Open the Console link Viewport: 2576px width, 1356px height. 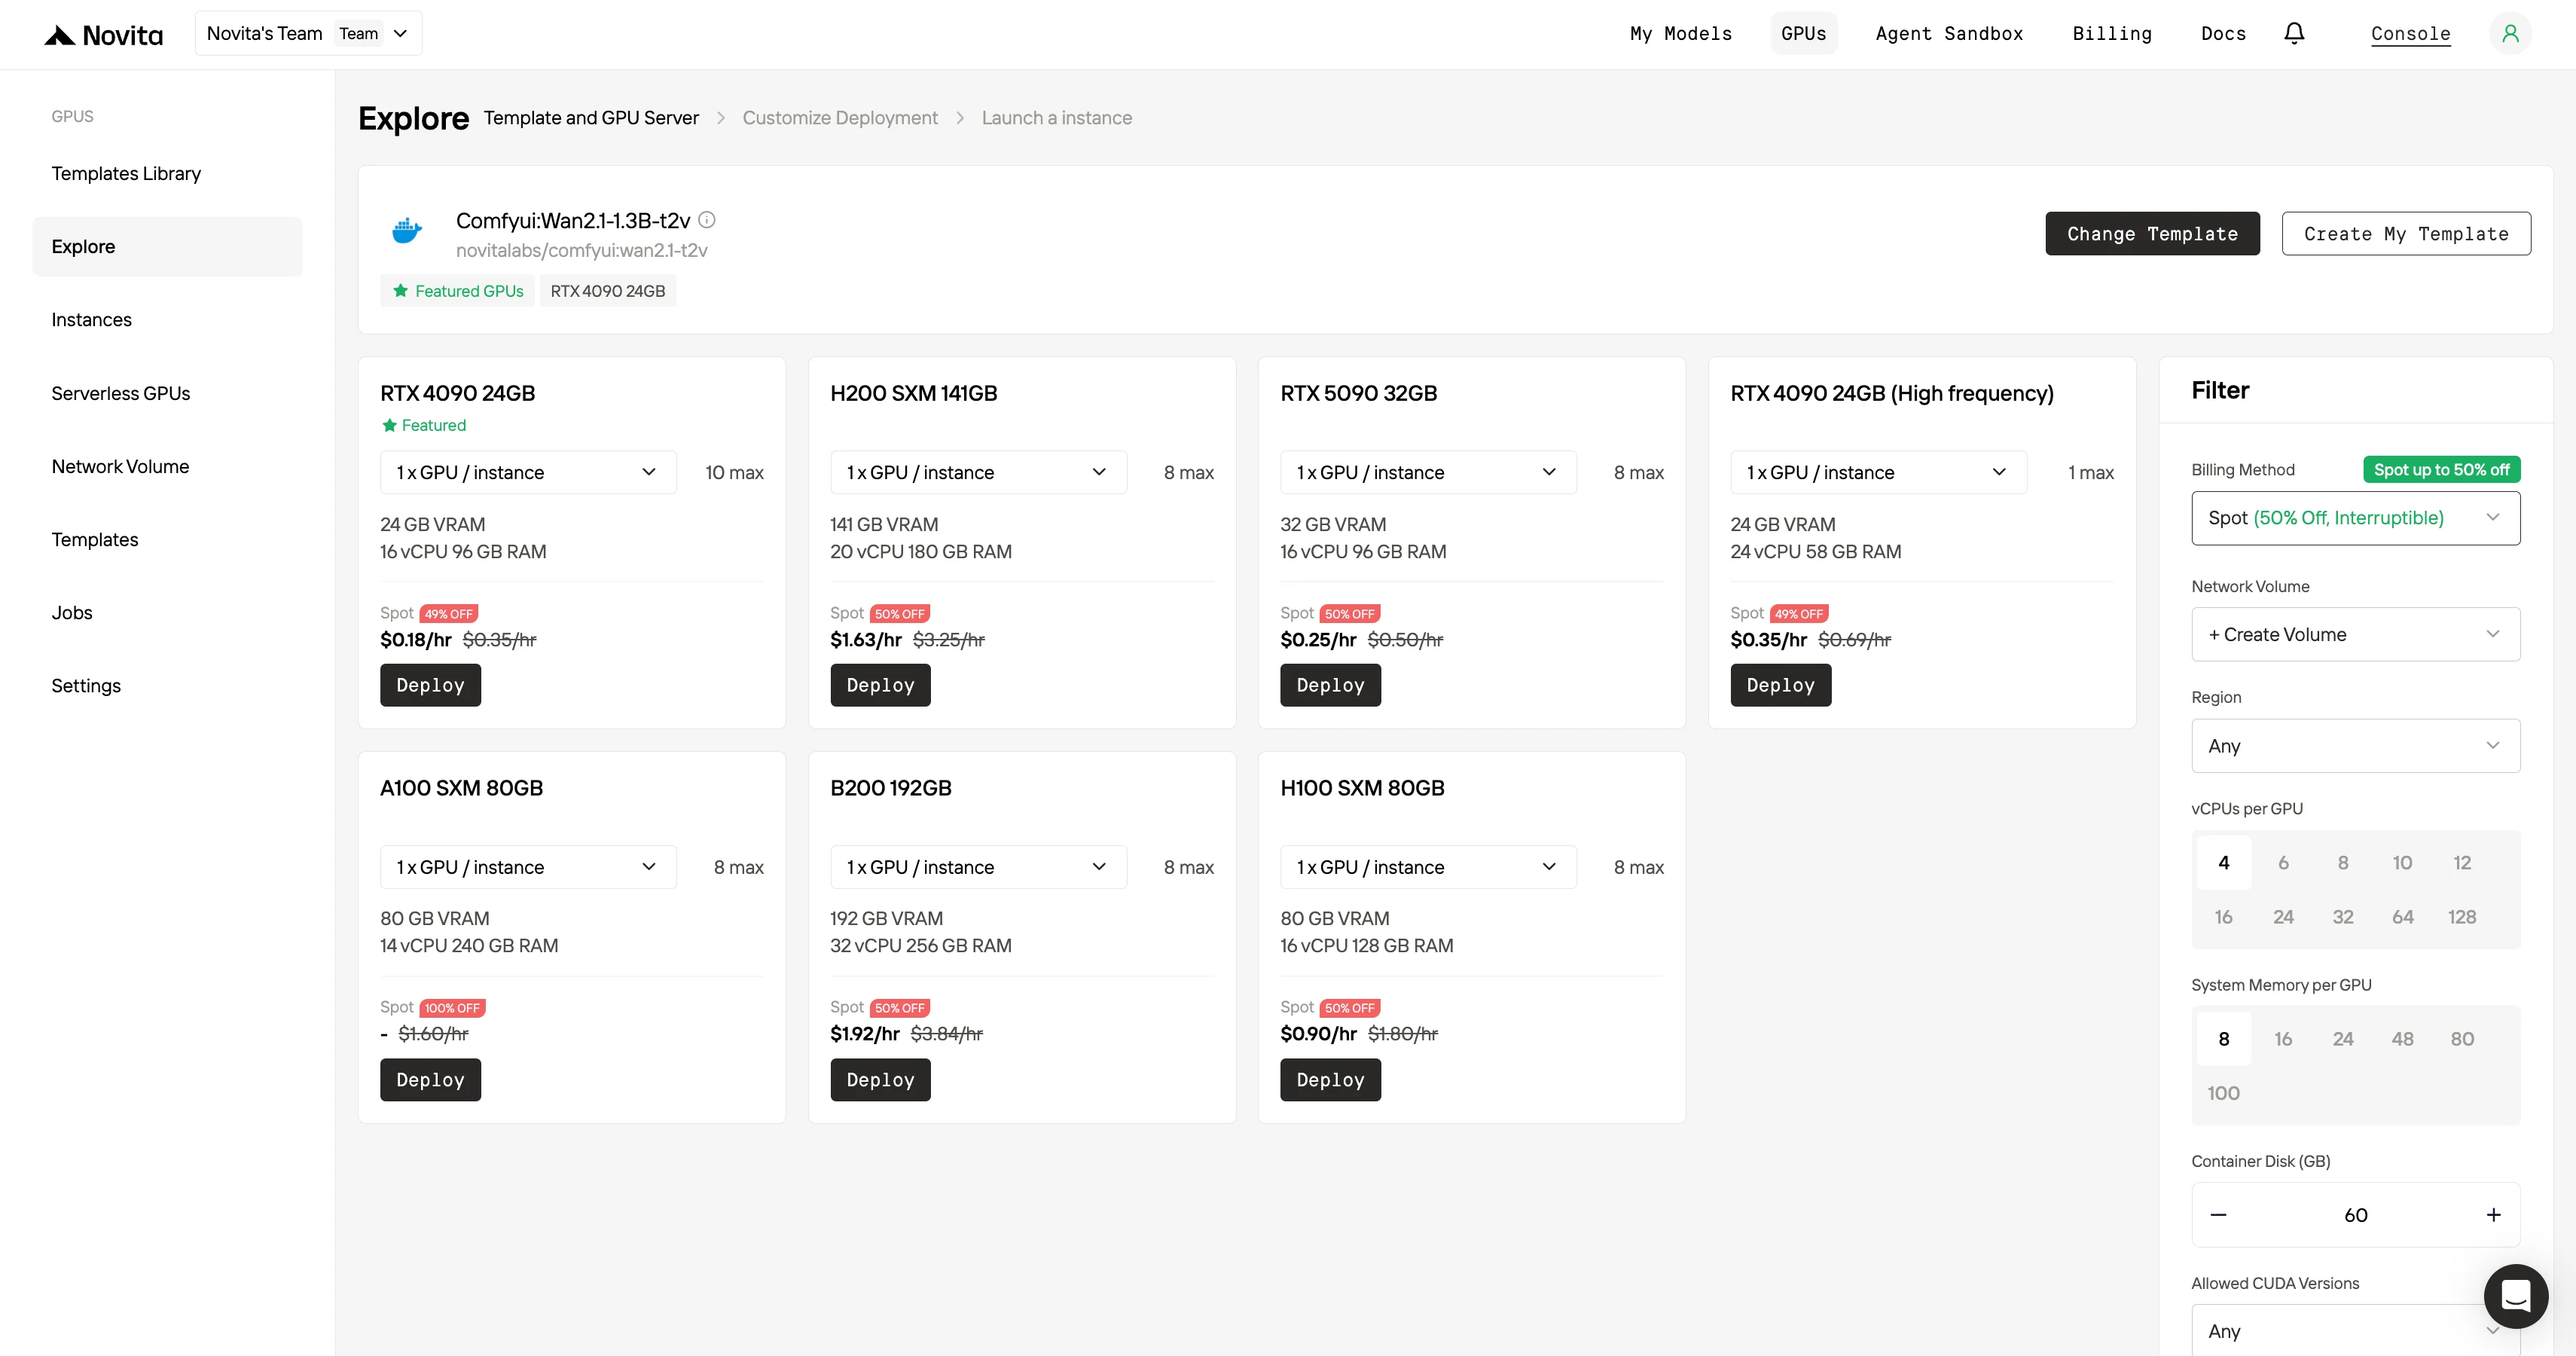[x=2410, y=34]
